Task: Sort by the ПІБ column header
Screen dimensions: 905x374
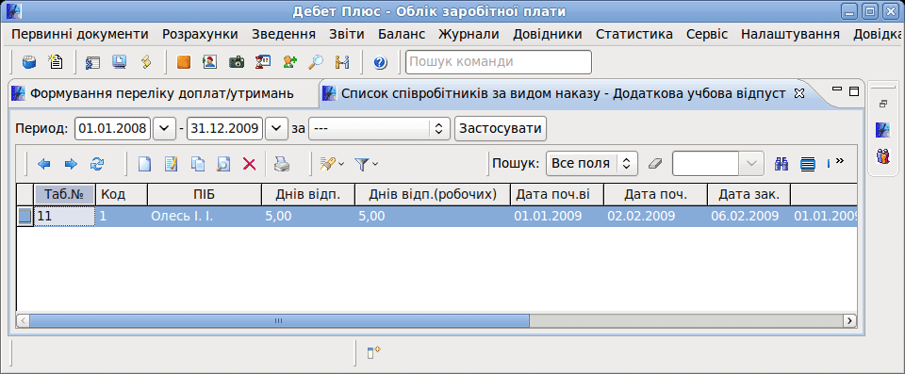Action: [x=205, y=194]
